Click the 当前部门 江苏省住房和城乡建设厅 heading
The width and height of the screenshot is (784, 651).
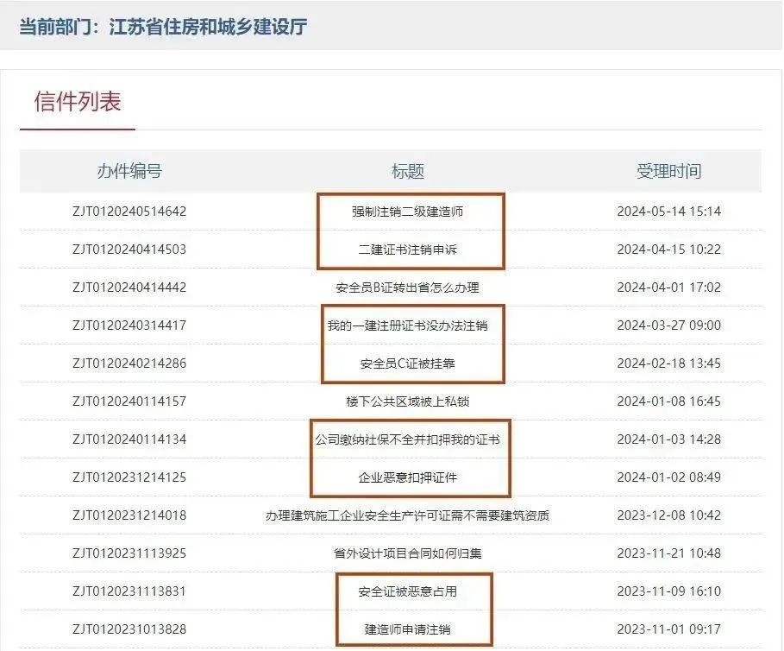[163, 27]
